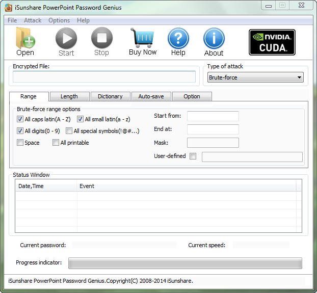The height and width of the screenshot is (293, 317).
Task: Enable the Space checkbox
Action: [x=20, y=143]
